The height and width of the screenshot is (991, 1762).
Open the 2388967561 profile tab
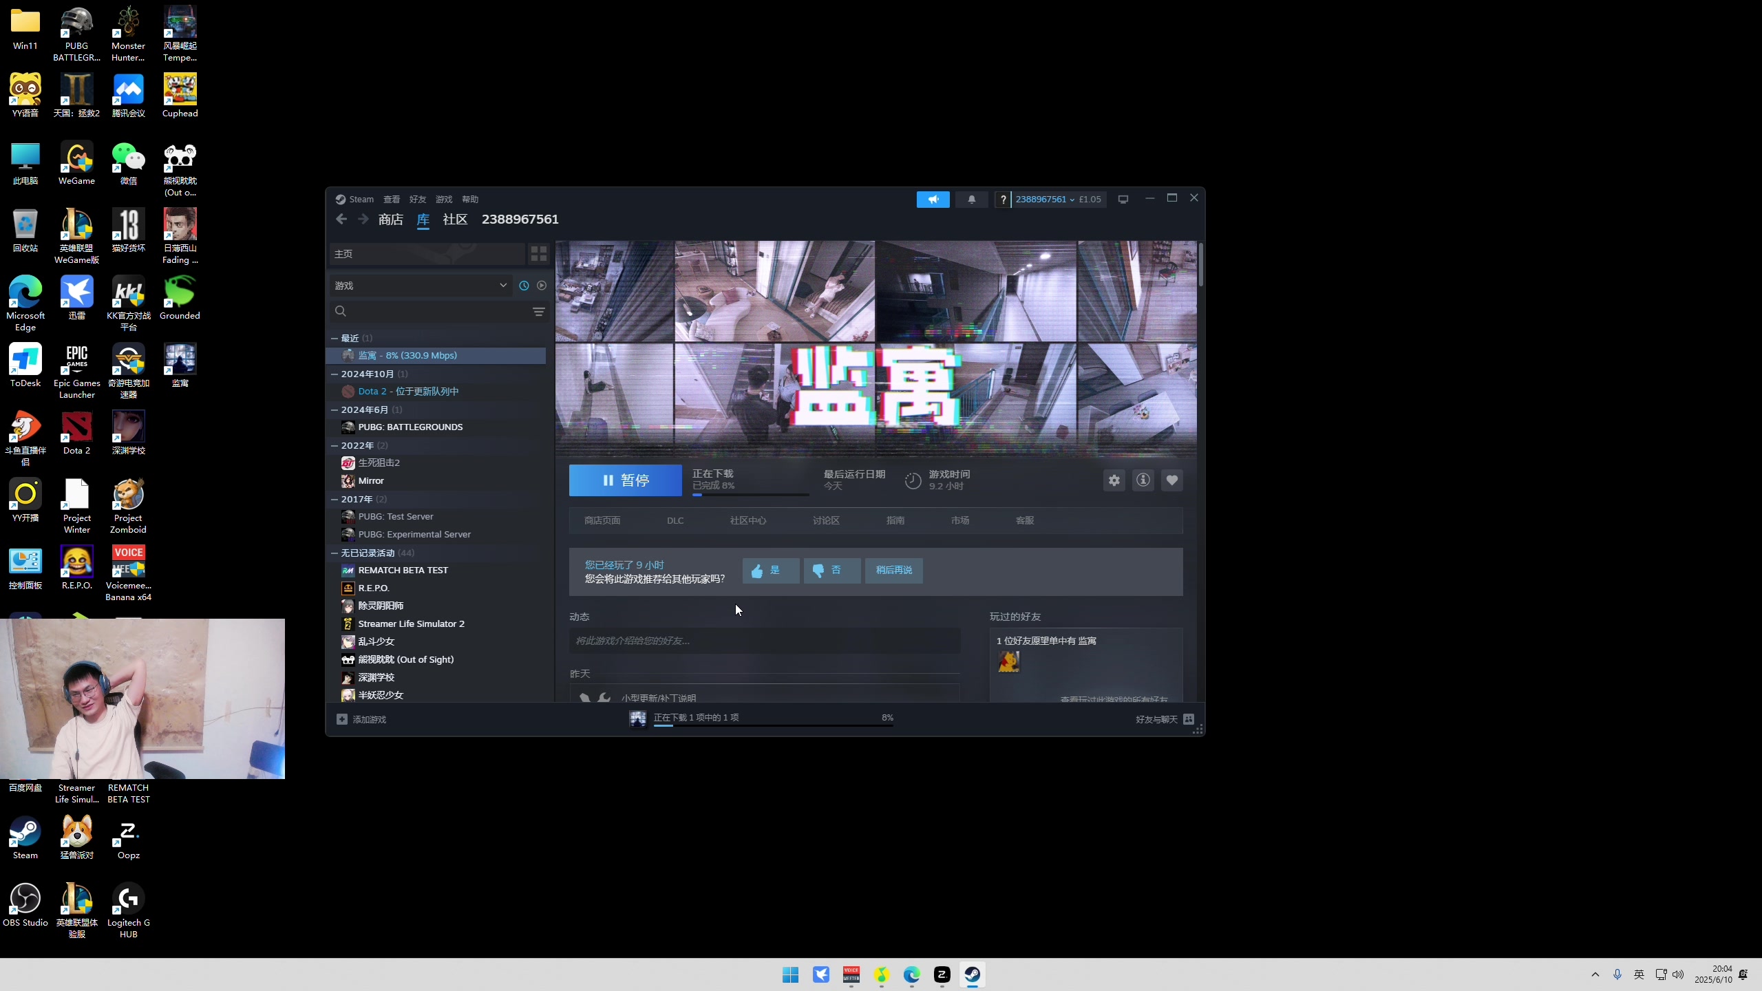[x=520, y=220]
